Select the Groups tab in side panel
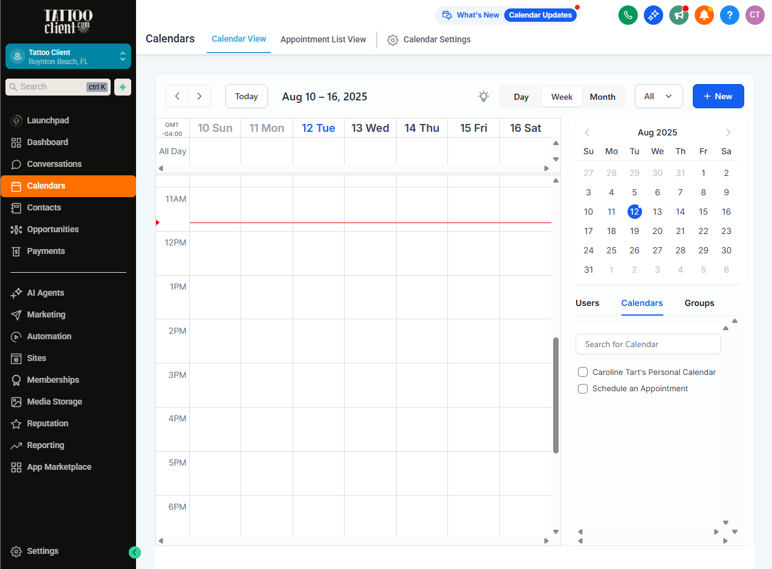 699,303
